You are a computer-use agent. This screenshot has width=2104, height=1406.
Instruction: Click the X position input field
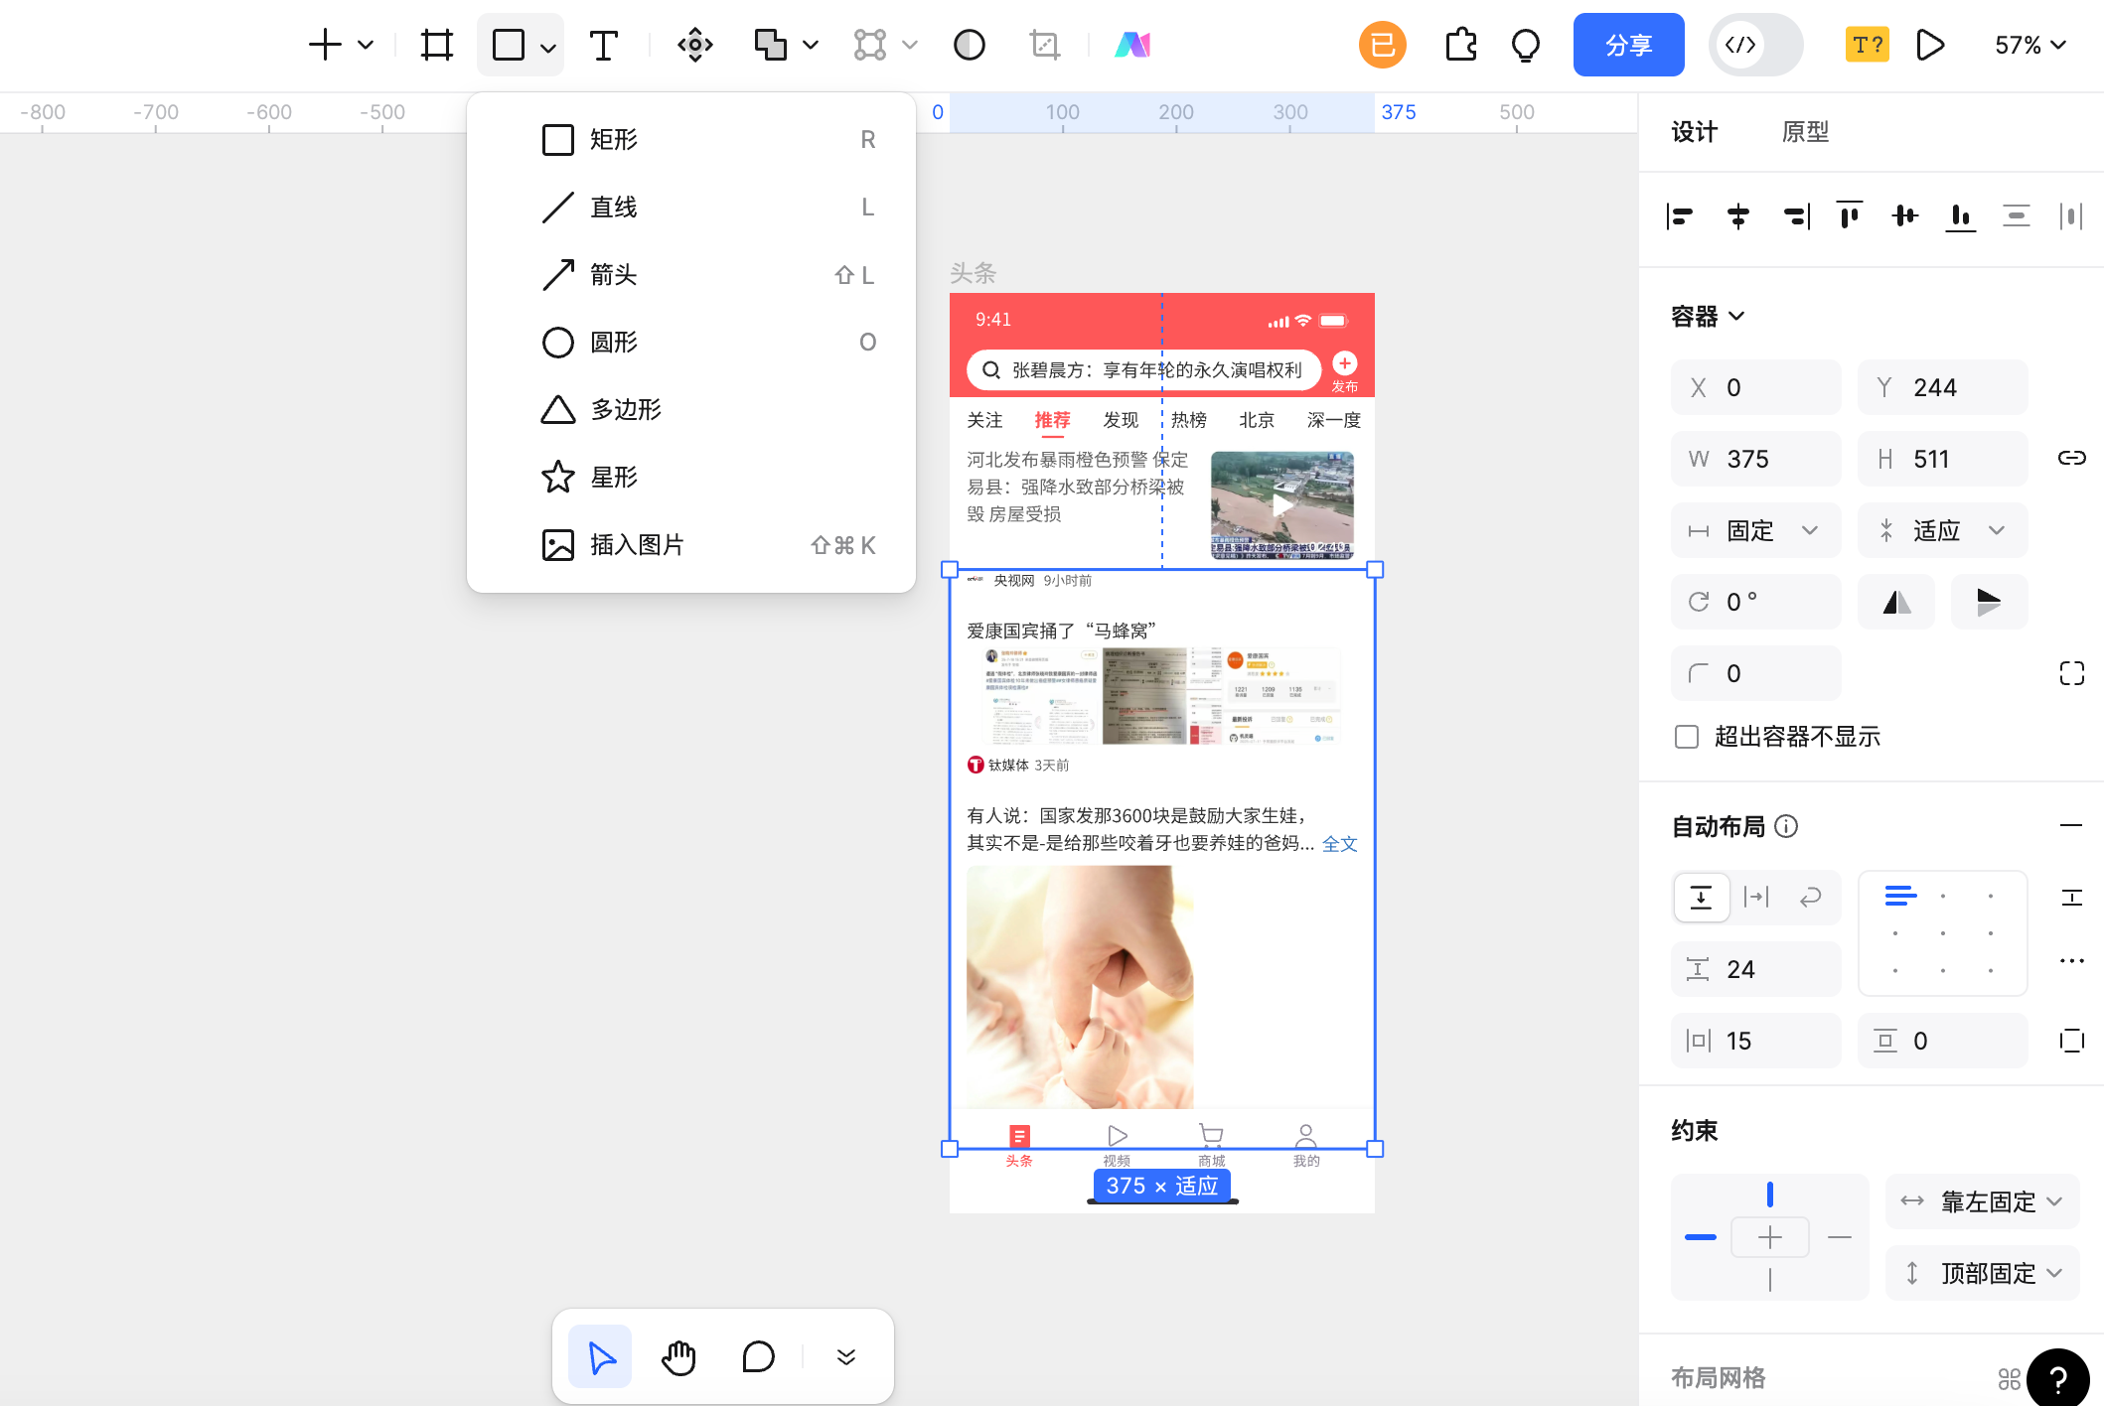coord(1755,387)
